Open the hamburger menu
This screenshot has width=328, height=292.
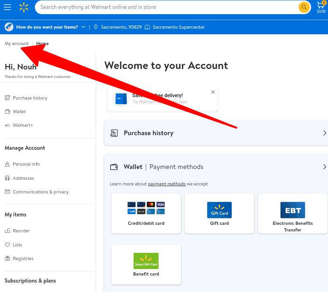pyautogui.click(x=8, y=7)
